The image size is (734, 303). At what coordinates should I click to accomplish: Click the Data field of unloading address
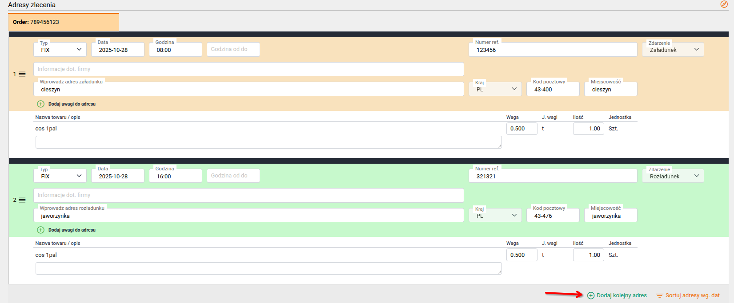click(117, 176)
